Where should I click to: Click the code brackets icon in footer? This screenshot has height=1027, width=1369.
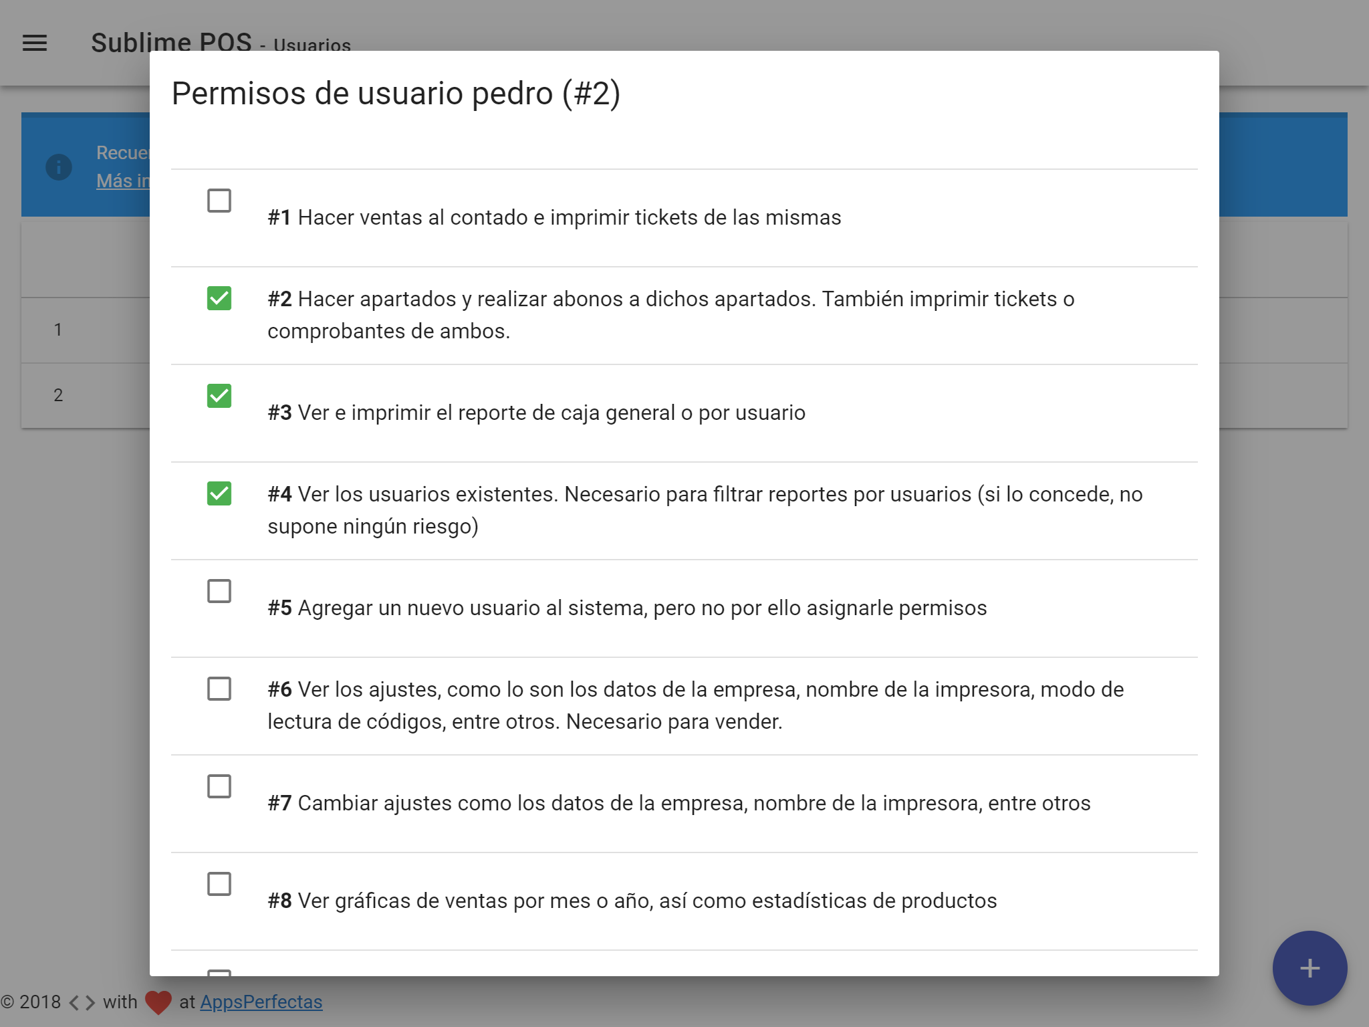tap(82, 1002)
